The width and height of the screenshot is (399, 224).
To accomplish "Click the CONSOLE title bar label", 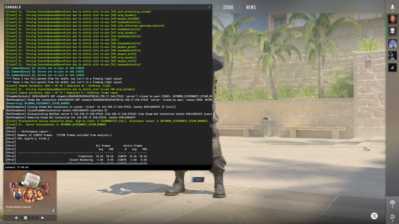I will (x=13, y=7).
